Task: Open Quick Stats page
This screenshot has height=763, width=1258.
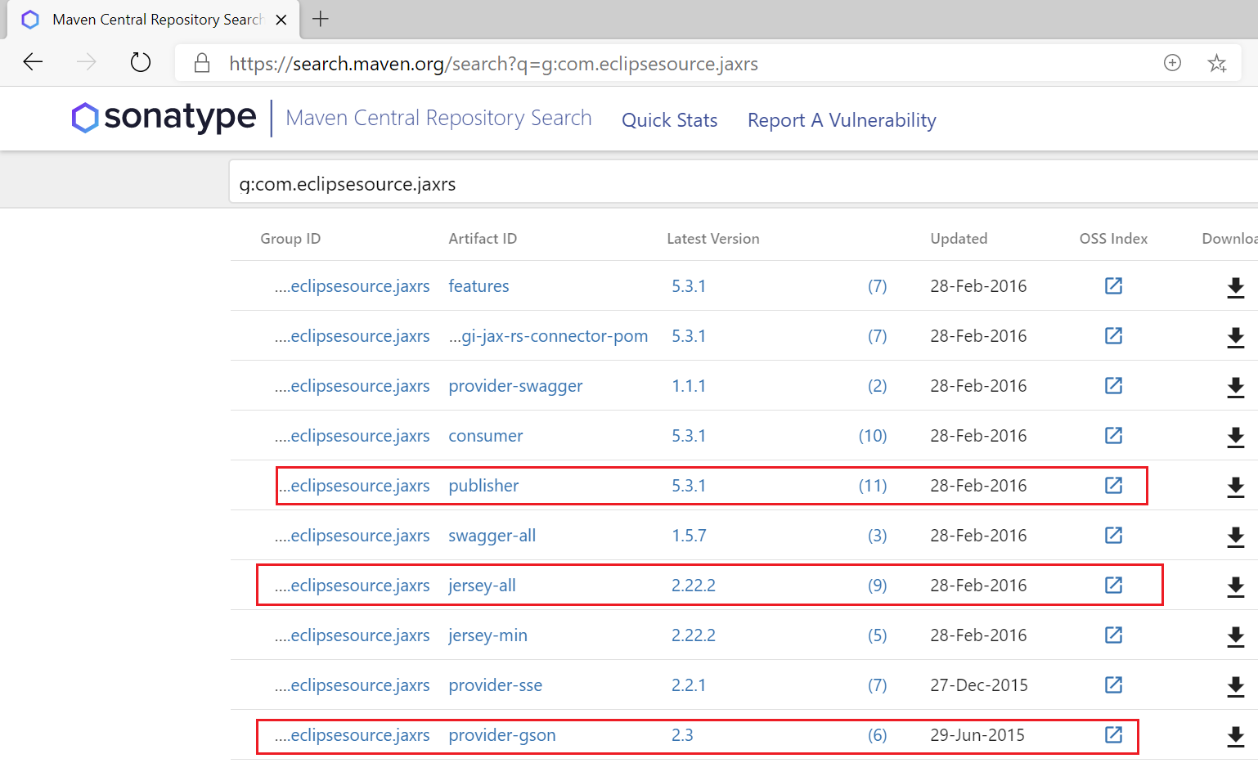Action: (669, 120)
